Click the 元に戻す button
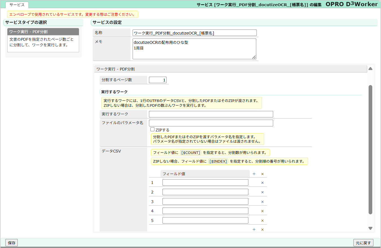 tap(363, 242)
